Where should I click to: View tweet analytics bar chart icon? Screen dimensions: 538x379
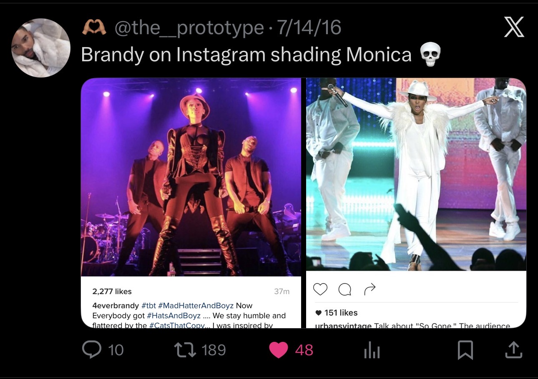pyautogui.click(x=372, y=350)
